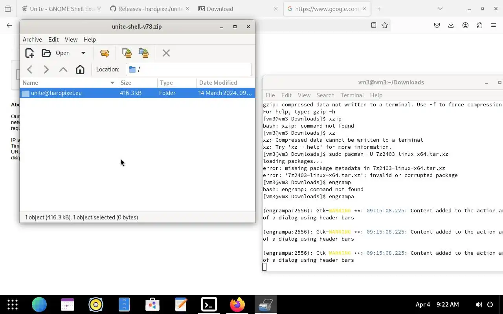
Task: Switch to terminal from taskbar
Action: 209,305
